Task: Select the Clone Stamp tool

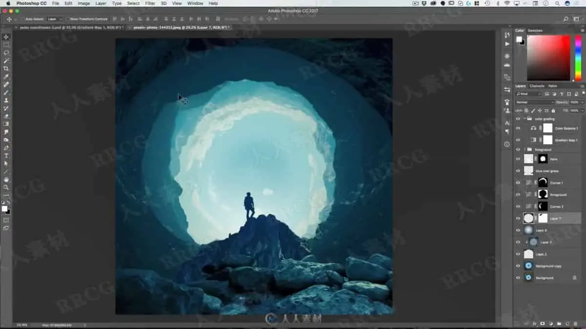Action: click(6, 100)
